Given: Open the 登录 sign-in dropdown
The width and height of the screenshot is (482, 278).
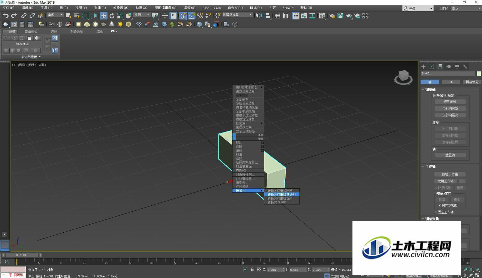Looking at the screenshot, I should pos(418,8).
